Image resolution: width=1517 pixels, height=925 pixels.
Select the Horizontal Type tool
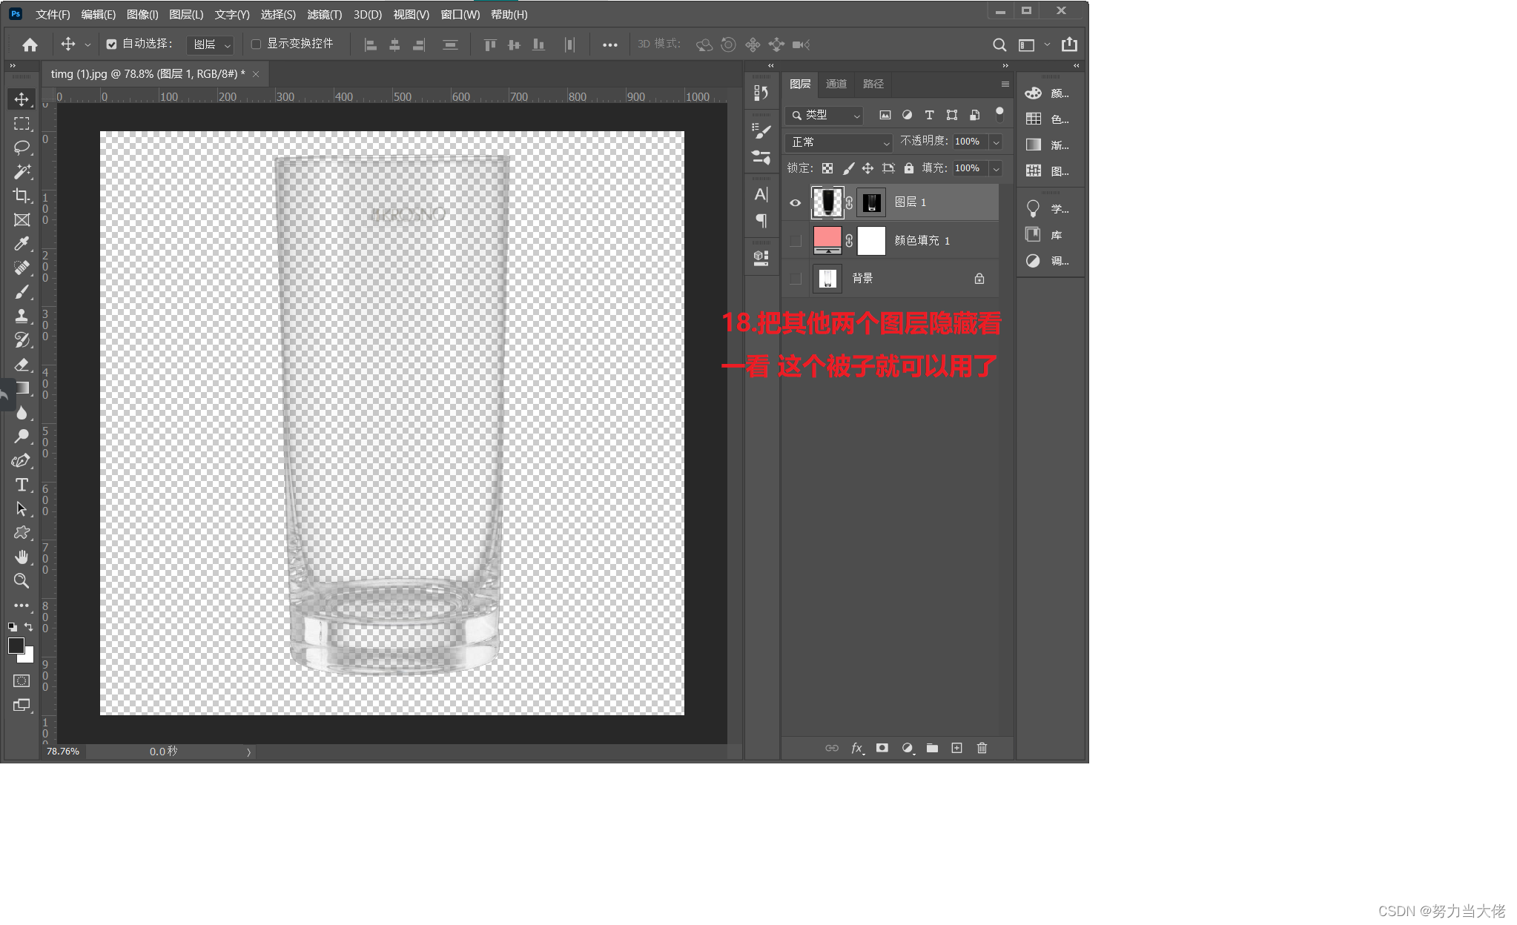(22, 485)
